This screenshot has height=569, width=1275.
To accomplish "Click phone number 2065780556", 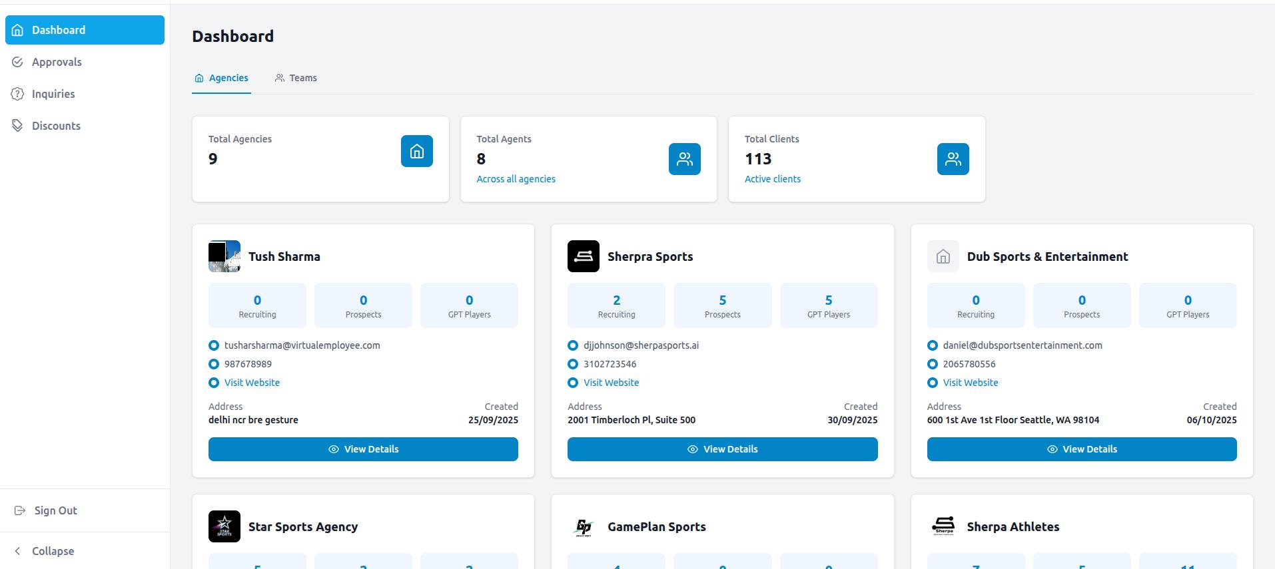I will click(969, 364).
